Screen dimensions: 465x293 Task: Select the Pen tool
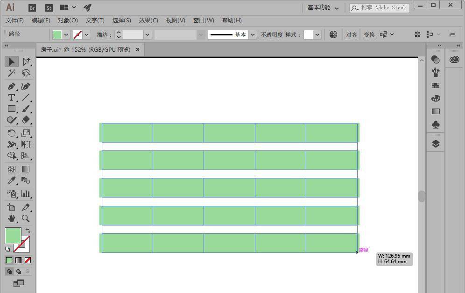coord(12,87)
